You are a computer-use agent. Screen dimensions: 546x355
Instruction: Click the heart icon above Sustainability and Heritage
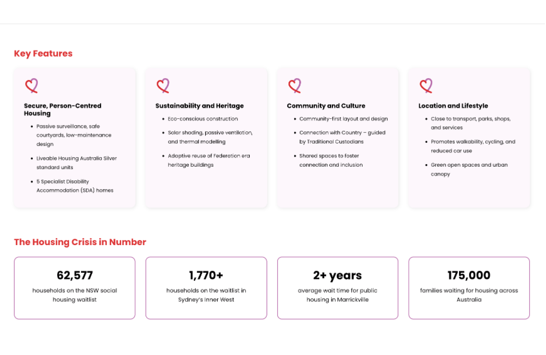163,86
